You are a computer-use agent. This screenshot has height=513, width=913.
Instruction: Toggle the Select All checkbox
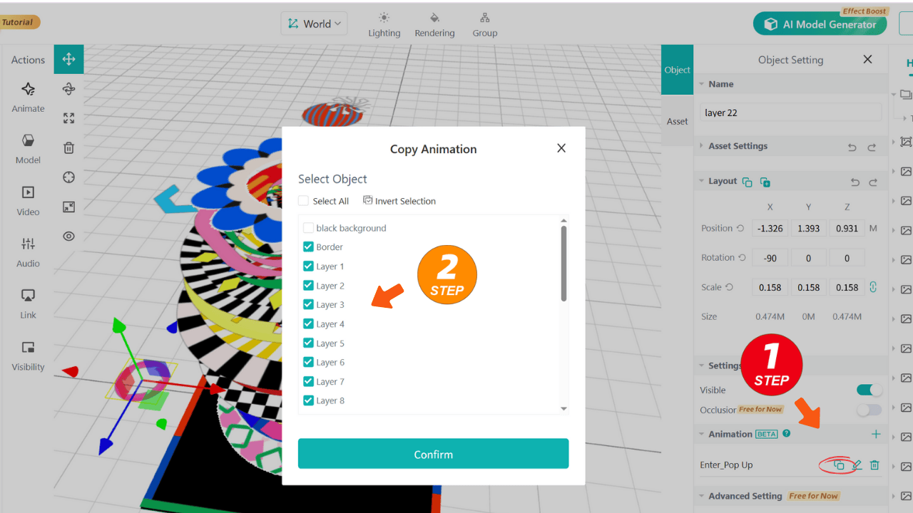pos(303,200)
